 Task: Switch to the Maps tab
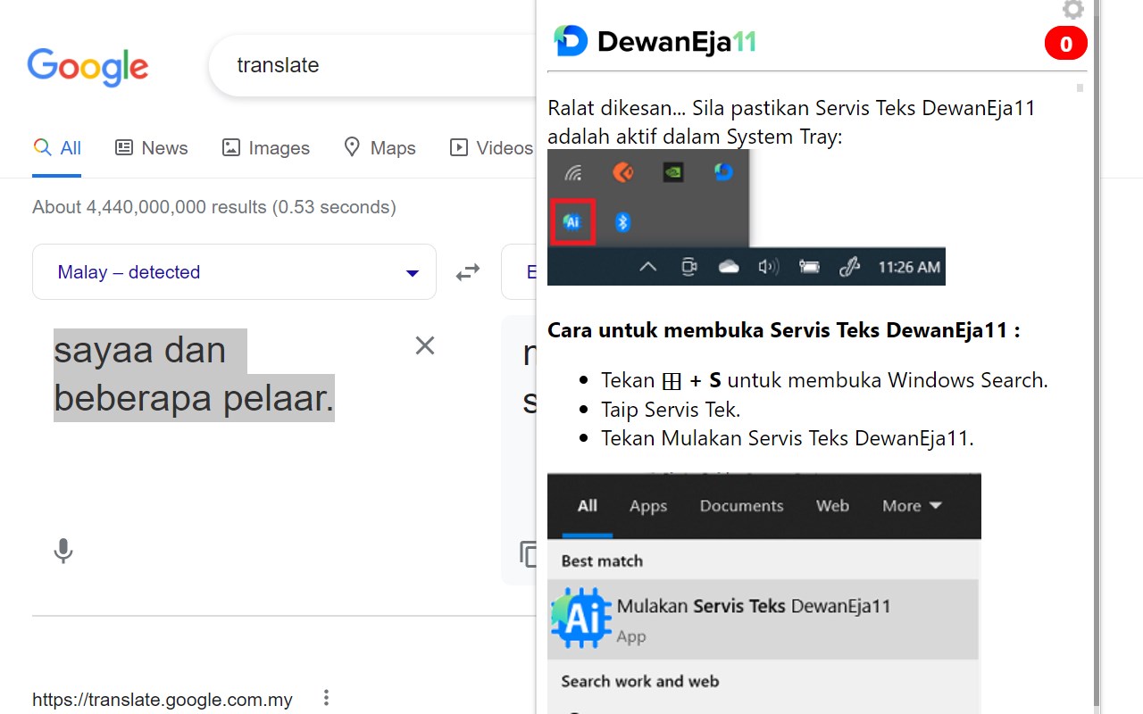pyautogui.click(x=380, y=148)
